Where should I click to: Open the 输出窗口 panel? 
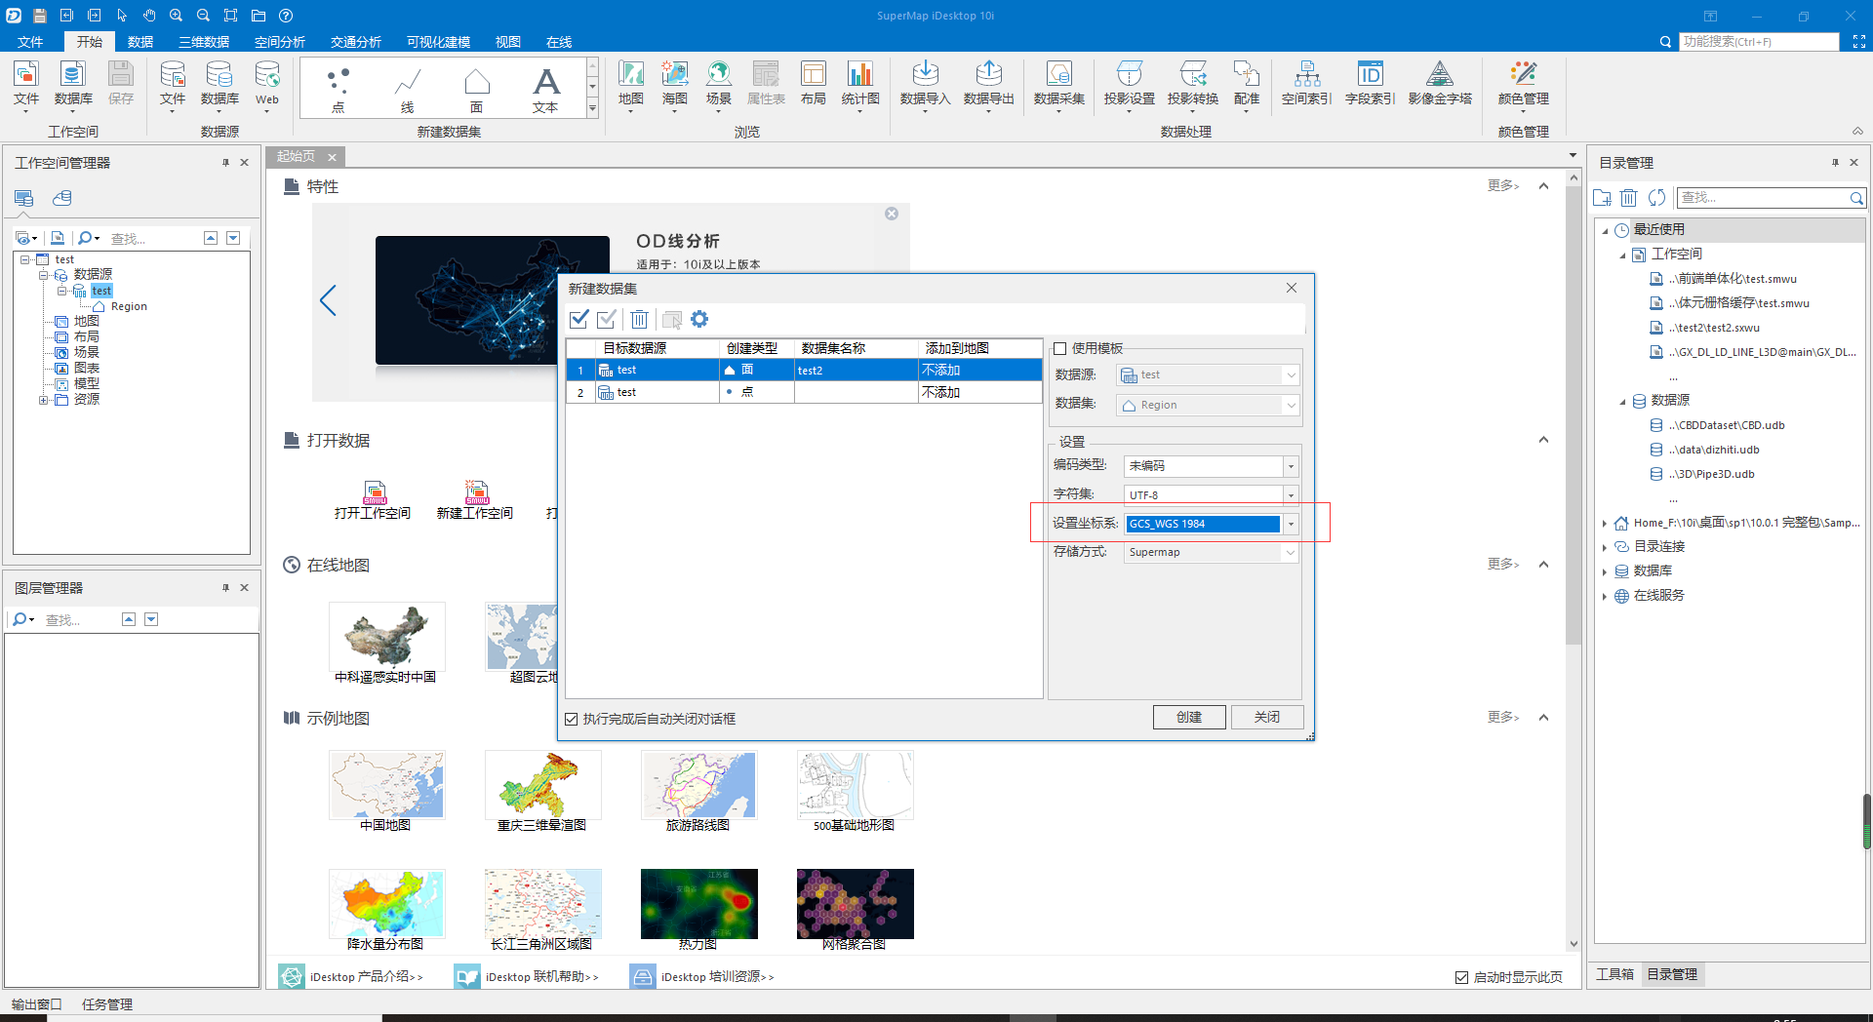pos(37,1003)
